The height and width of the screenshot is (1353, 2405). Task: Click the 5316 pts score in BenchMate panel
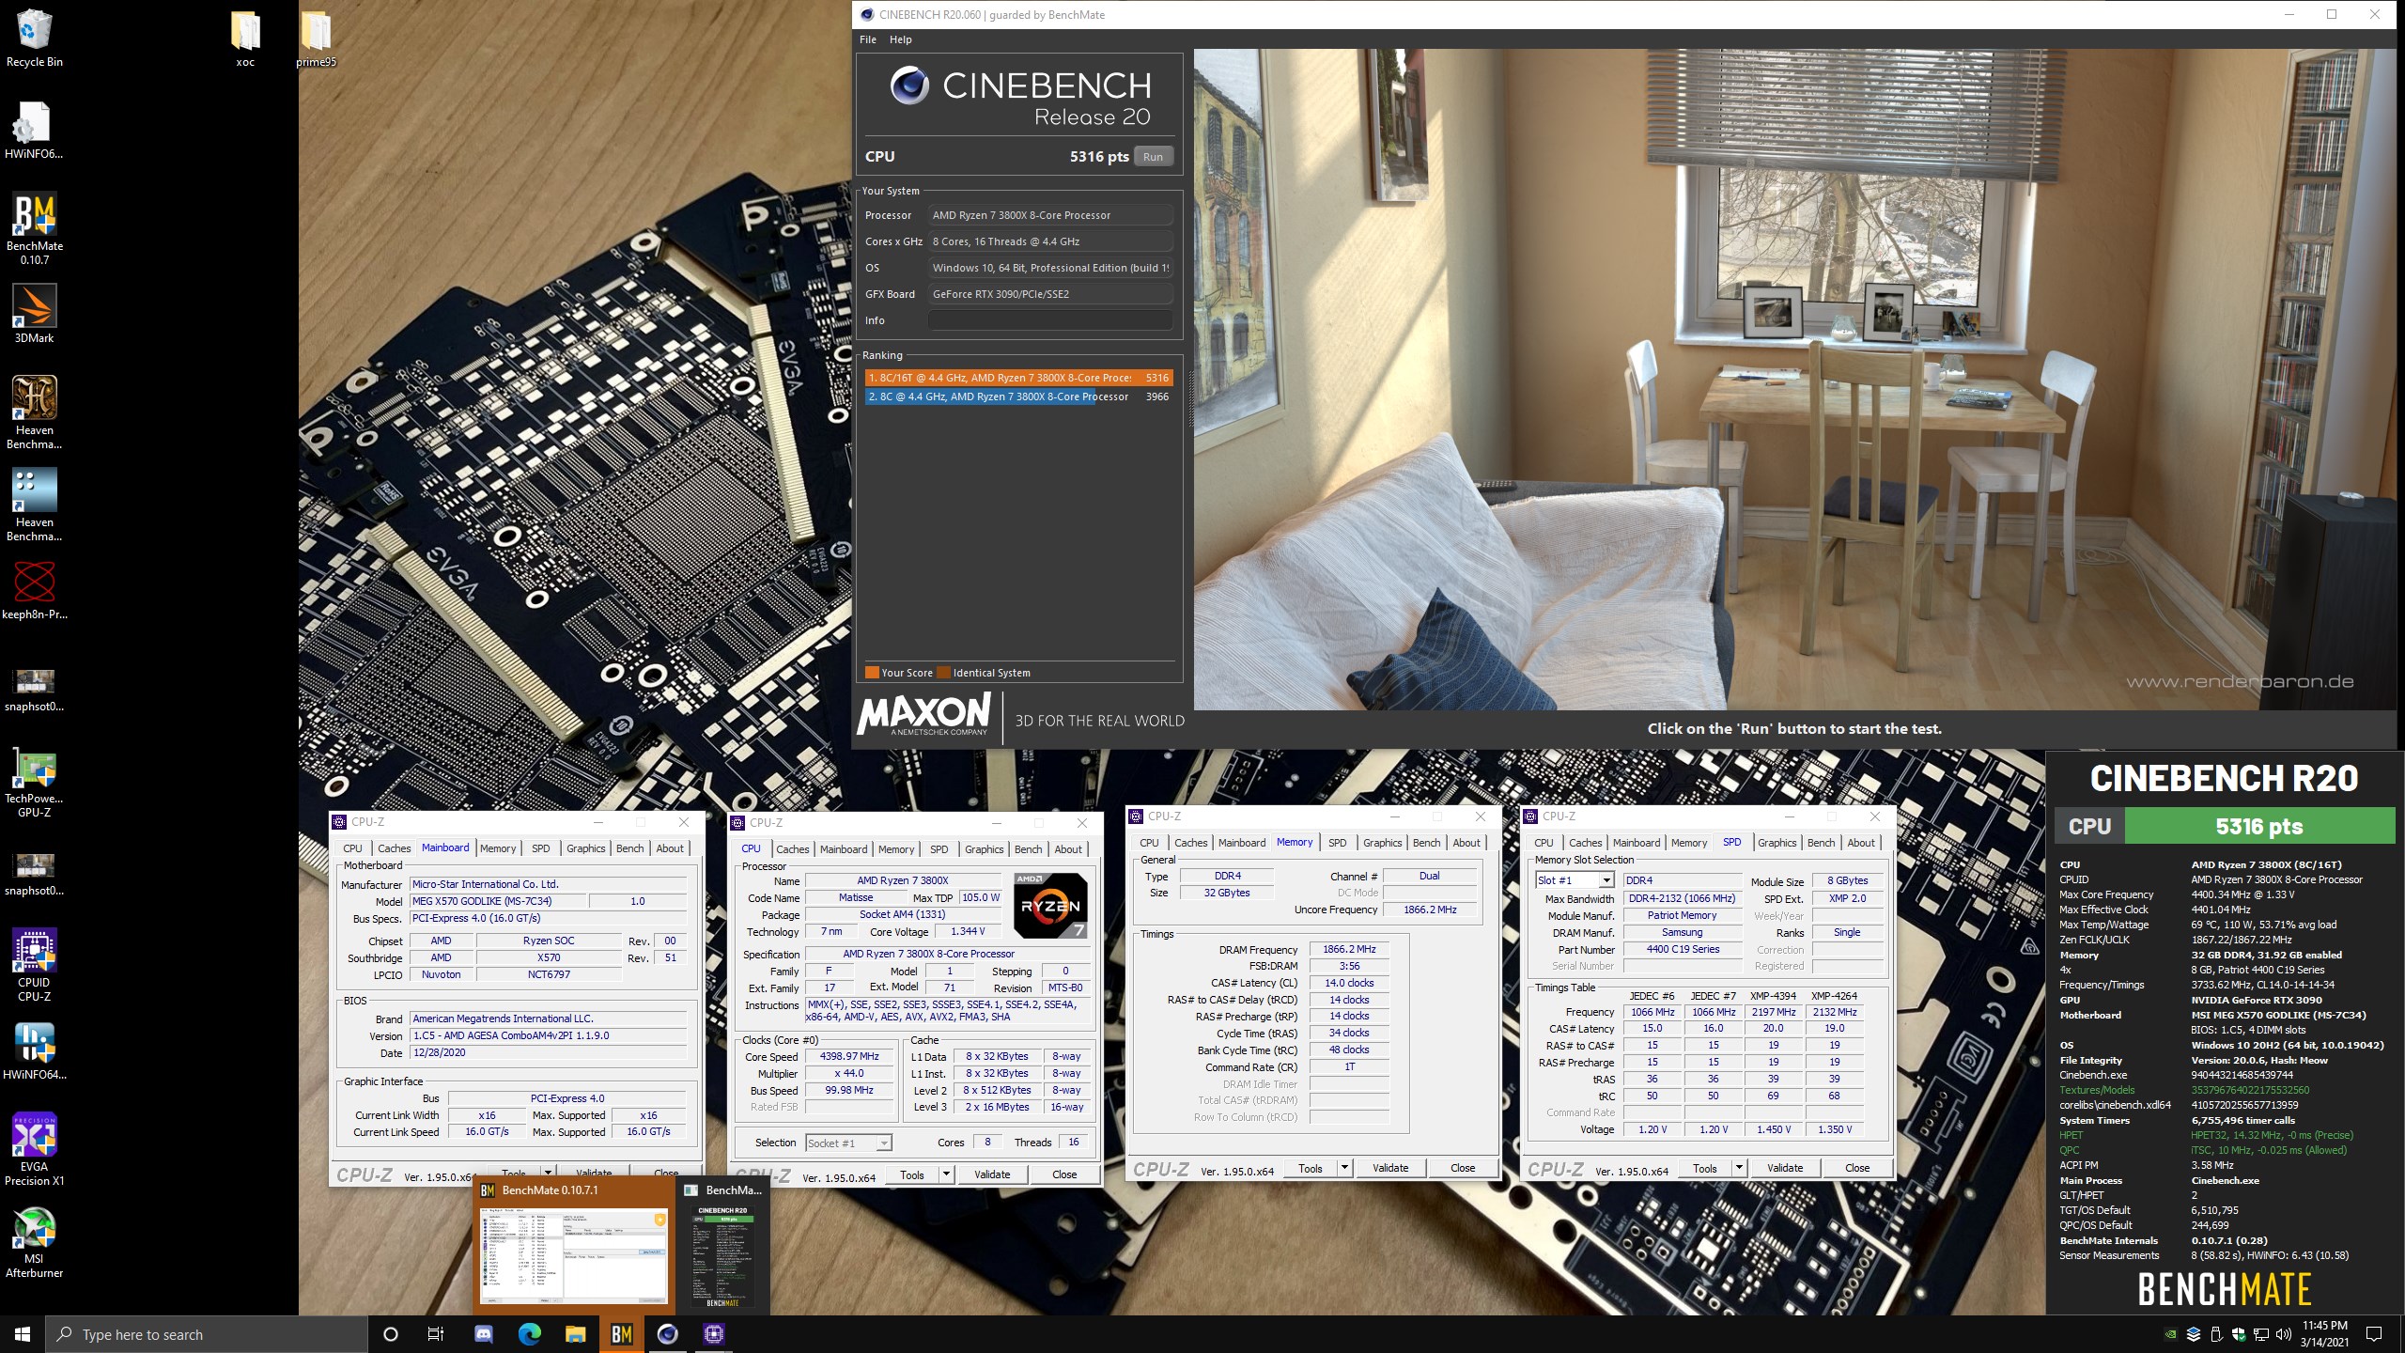(x=2258, y=827)
